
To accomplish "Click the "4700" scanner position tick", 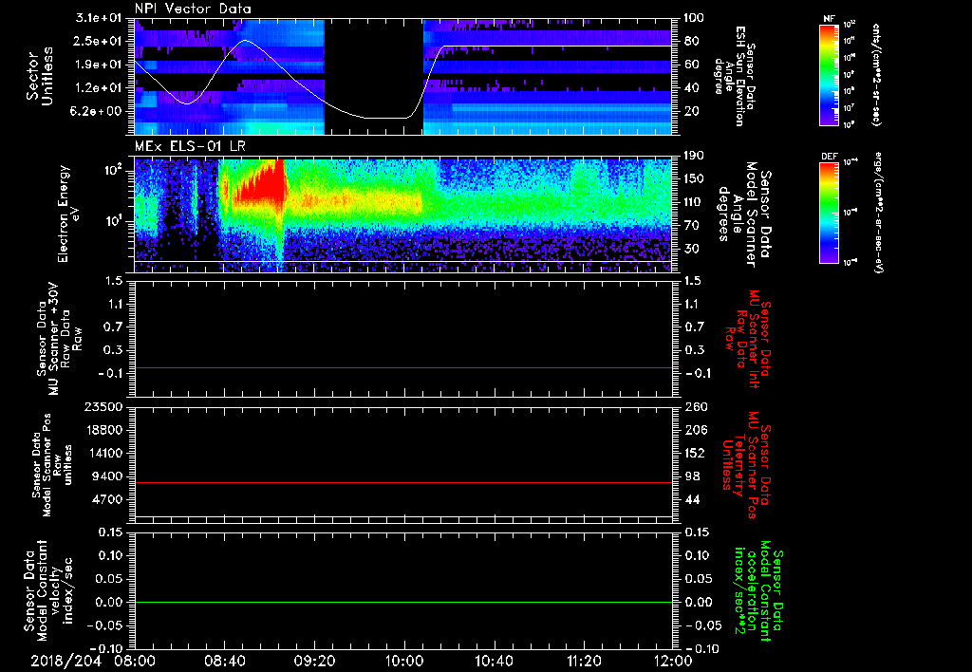I will coord(106,499).
